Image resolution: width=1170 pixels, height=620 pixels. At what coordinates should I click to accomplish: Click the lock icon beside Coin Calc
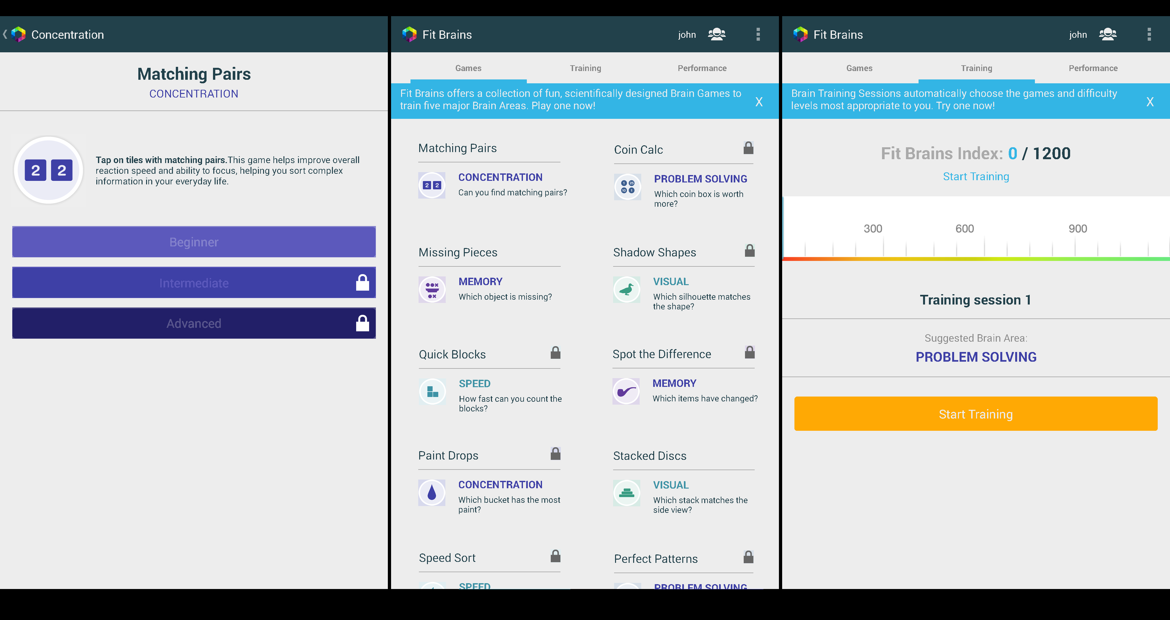[749, 148]
